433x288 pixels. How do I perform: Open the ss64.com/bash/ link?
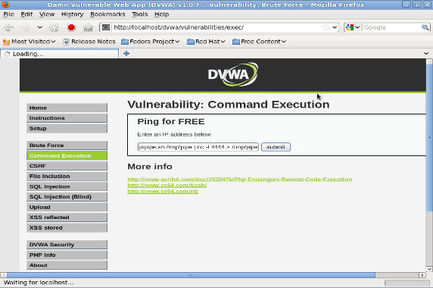(x=167, y=186)
